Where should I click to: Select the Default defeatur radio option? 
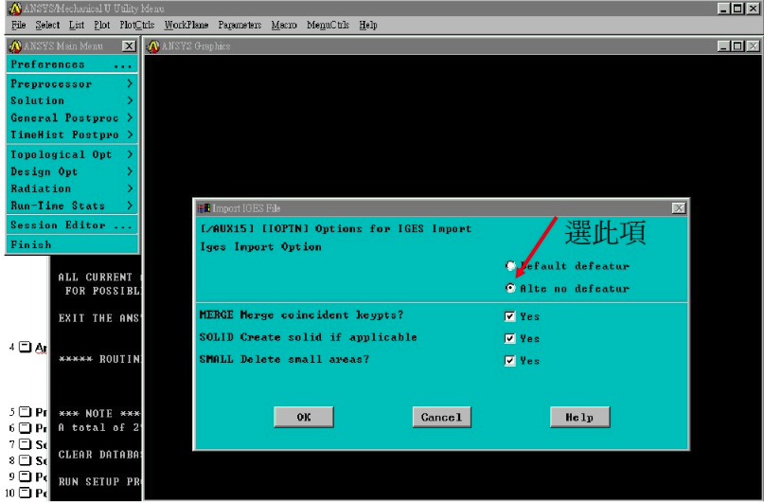pos(510,265)
